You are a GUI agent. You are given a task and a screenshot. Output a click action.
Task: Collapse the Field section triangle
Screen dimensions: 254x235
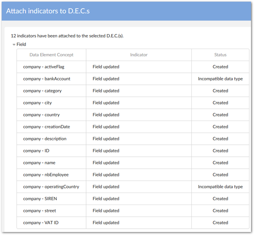[14, 44]
